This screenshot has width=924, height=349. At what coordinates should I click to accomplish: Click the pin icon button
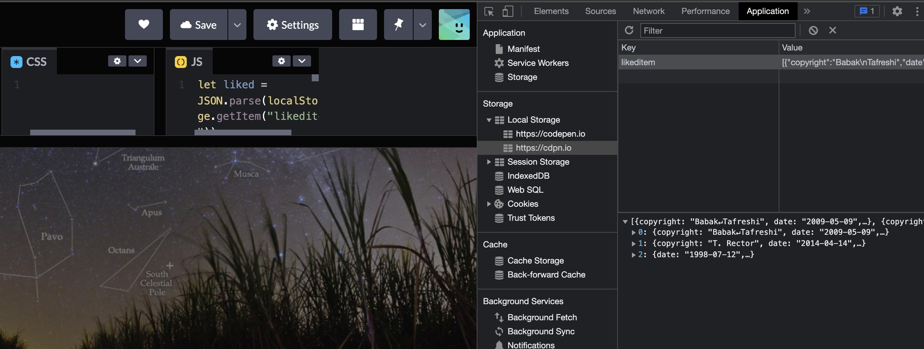pos(398,25)
